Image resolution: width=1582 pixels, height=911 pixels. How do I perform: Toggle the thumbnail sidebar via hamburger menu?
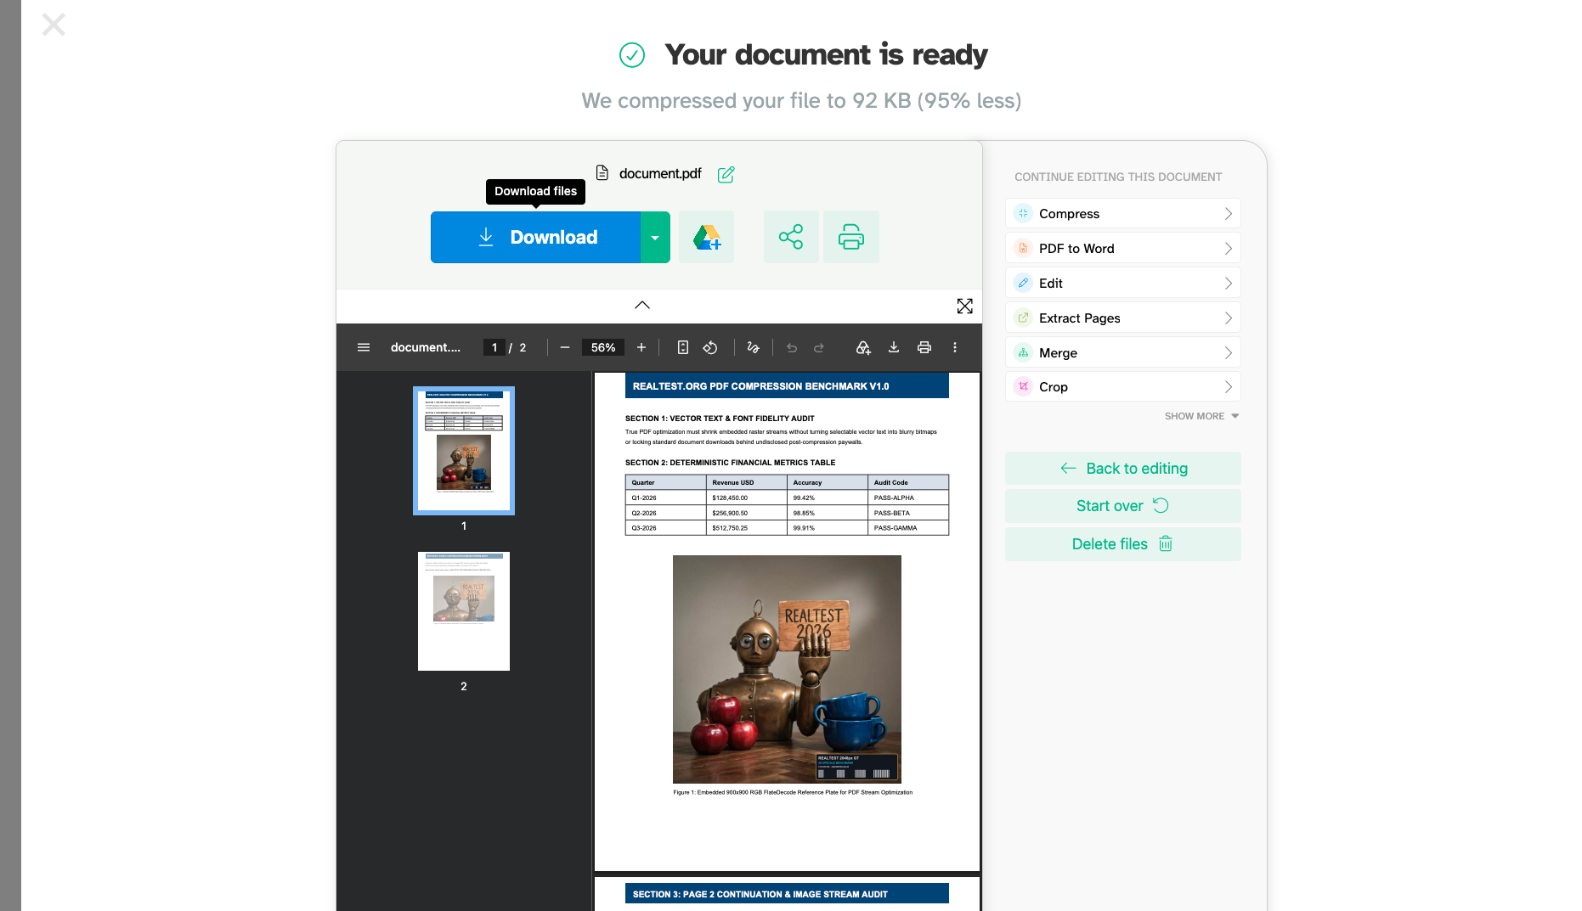364,347
